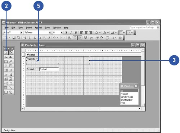180x133 pixels.
Task: Select the Label tool in the toolbox
Action: (6, 57)
